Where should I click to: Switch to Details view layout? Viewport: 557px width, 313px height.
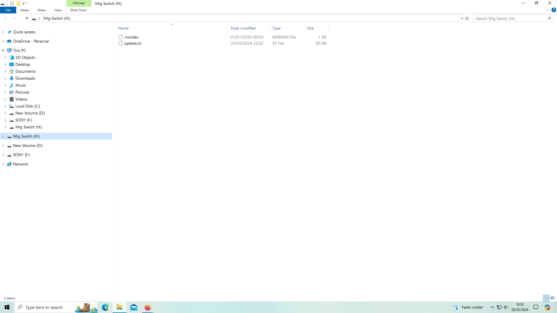tap(546, 298)
